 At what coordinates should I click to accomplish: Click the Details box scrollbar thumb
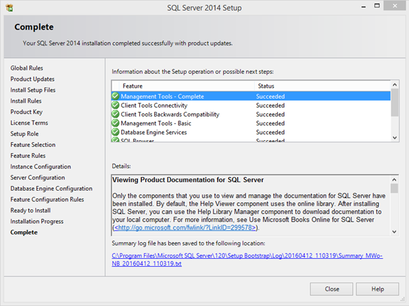(x=394, y=188)
